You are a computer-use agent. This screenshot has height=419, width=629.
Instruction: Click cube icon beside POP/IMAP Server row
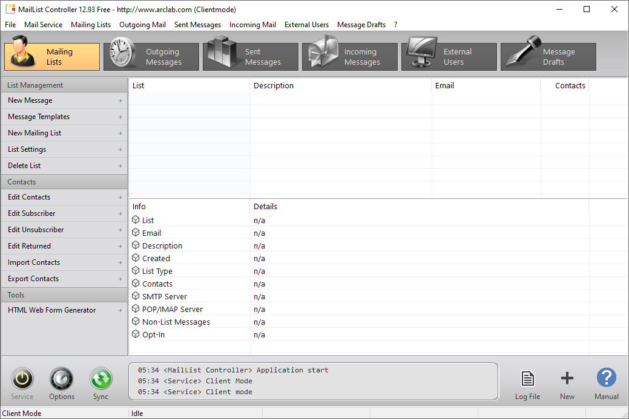(x=136, y=309)
